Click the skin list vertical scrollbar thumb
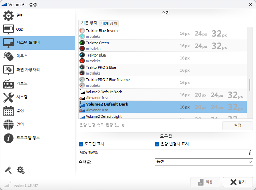This screenshot has height=190, width=256. click(x=250, y=85)
